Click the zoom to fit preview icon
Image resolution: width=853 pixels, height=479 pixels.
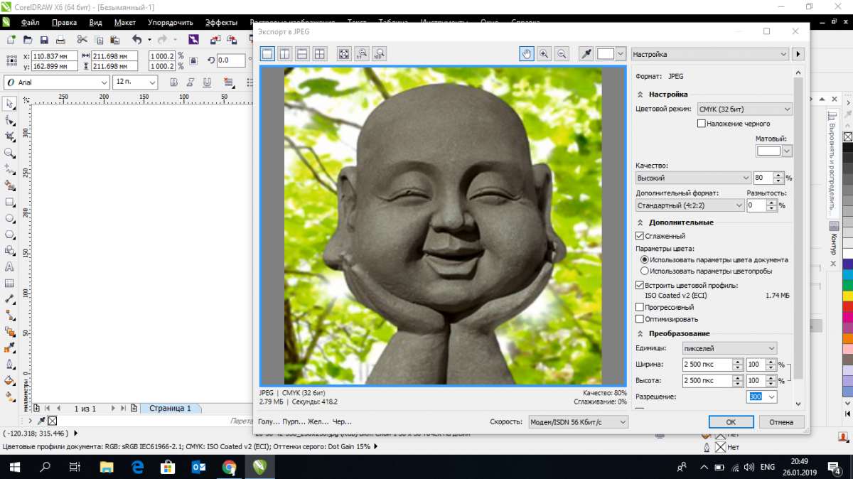[x=344, y=54]
